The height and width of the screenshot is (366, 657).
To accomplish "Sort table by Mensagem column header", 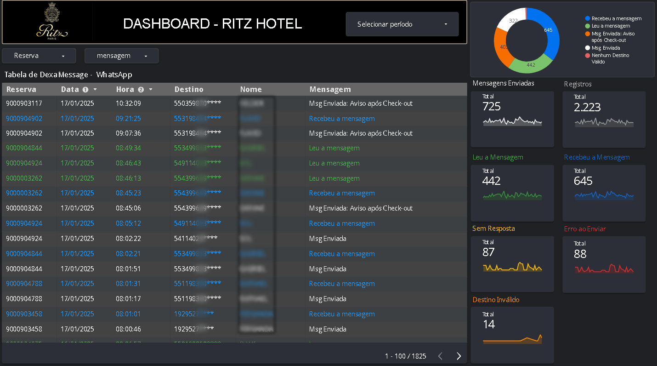I will pos(330,89).
